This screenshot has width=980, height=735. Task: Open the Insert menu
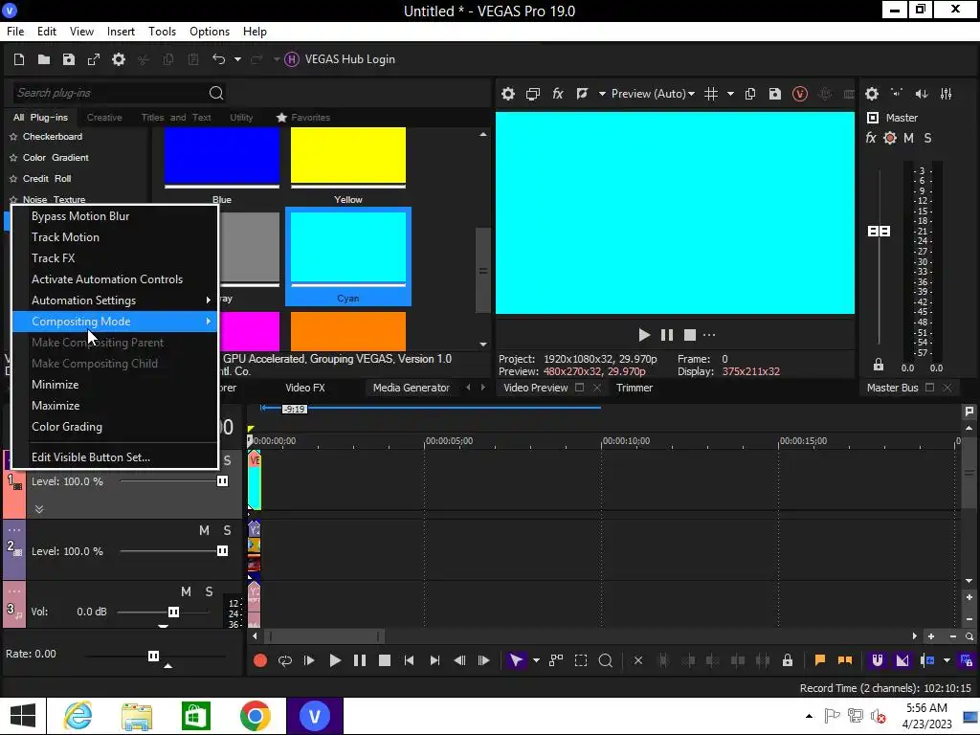(x=121, y=32)
